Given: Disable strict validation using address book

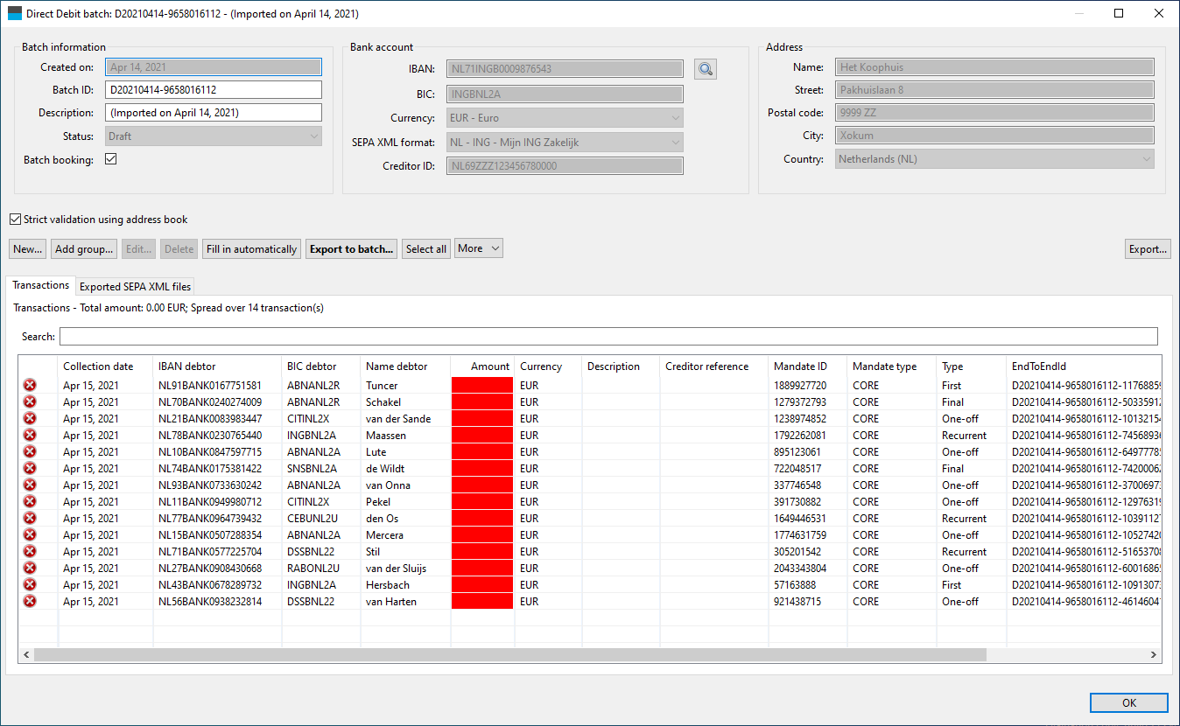Looking at the screenshot, I should (x=16, y=220).
